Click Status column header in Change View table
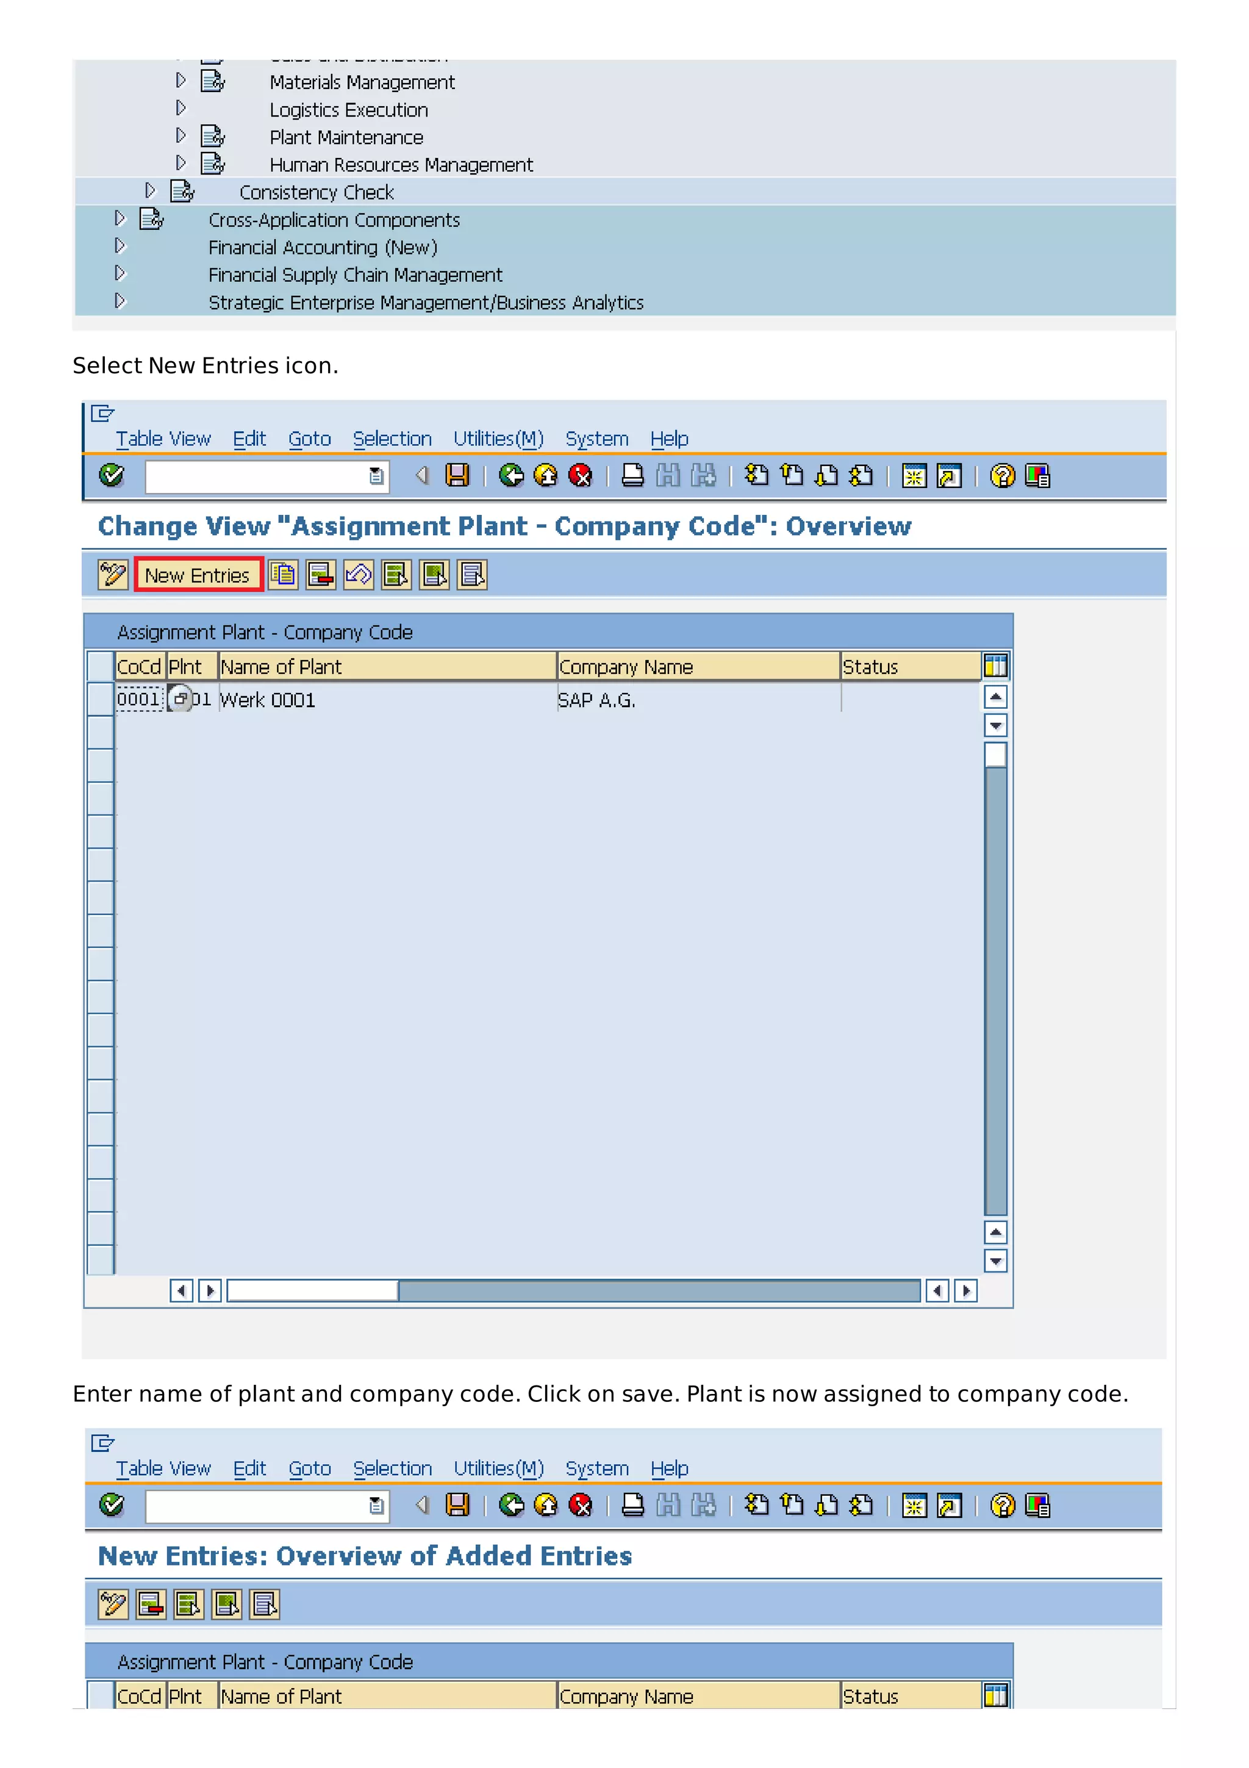 click(x=911, y=666)
